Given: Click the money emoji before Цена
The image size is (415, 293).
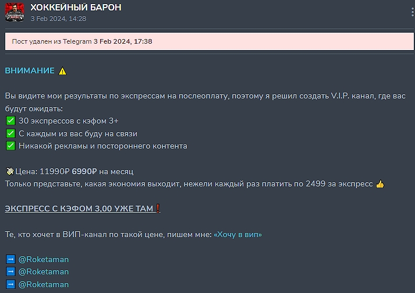Looking at the screenshot, I should click(10, 171).
